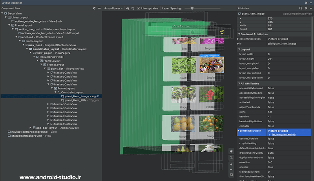314x181 pixels.
Task: Select the pan hand tool
Action: [231, 150]
